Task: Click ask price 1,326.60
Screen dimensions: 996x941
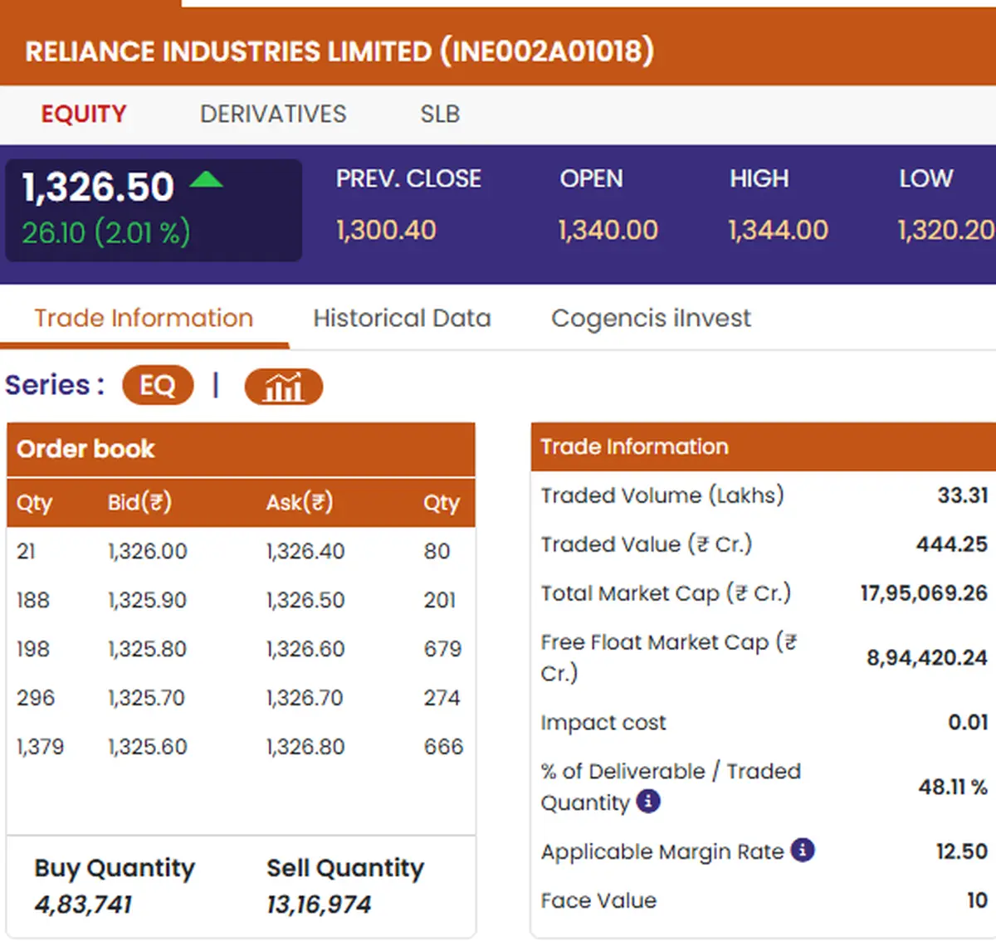Action: (305, 649)
